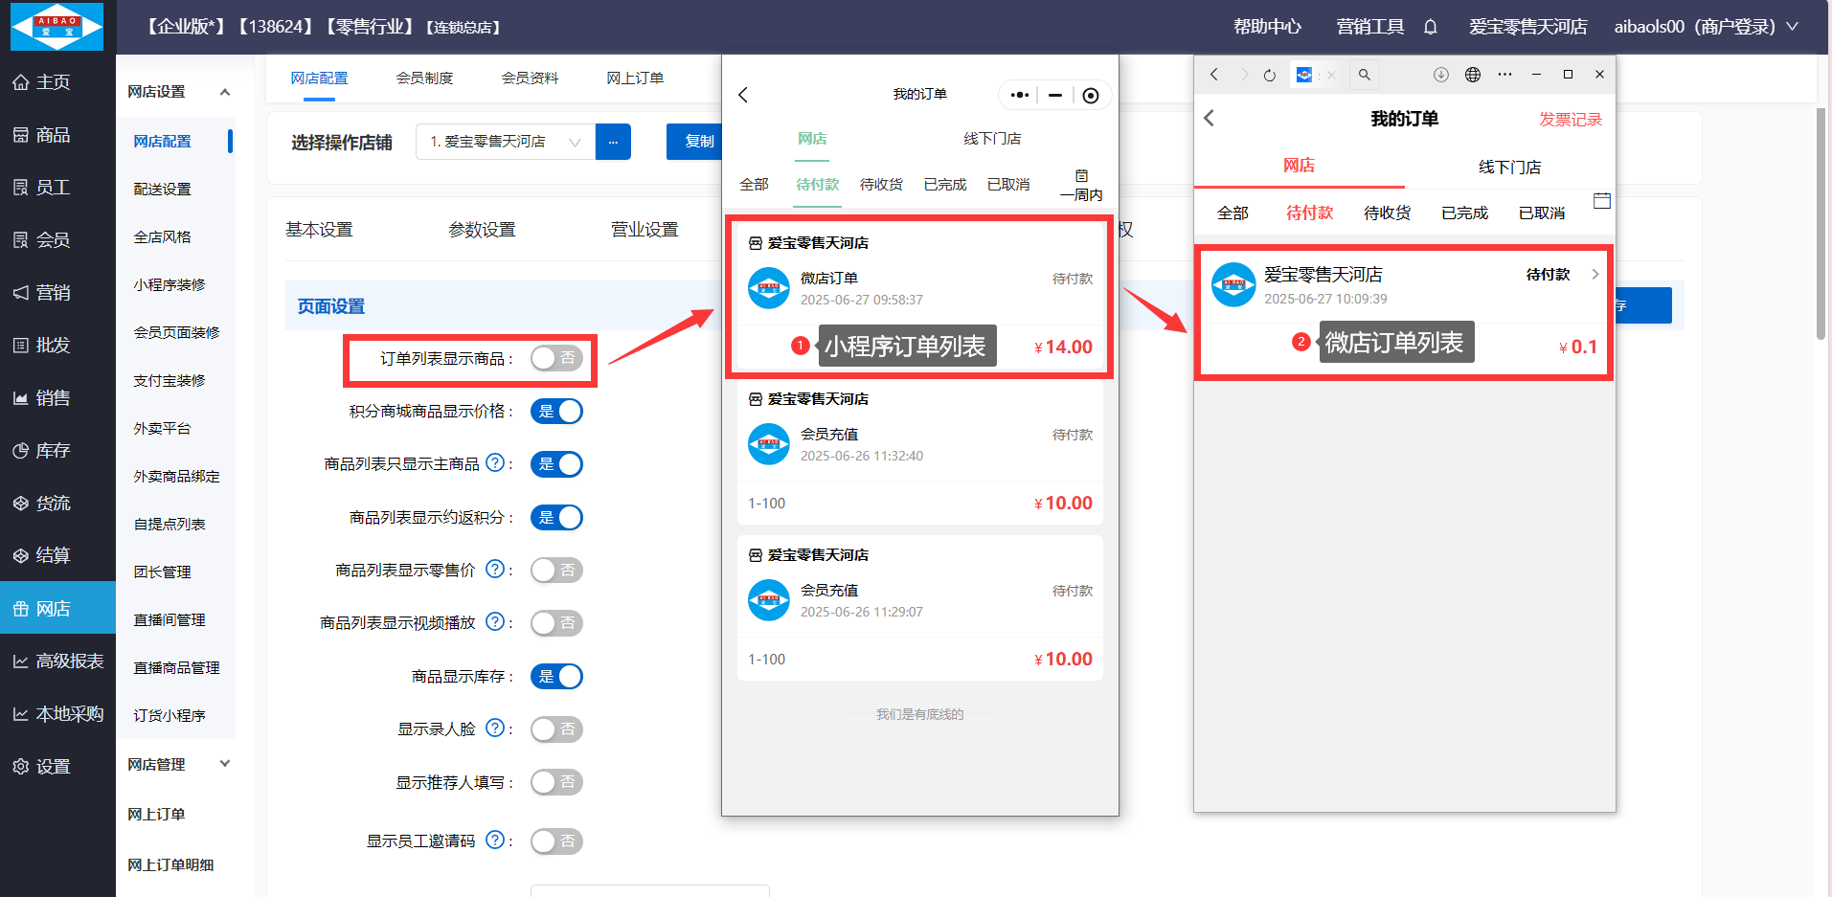Click the blue ellipsis button beside store selector
Screen dimensions: 1832x897
coord(613,142)
